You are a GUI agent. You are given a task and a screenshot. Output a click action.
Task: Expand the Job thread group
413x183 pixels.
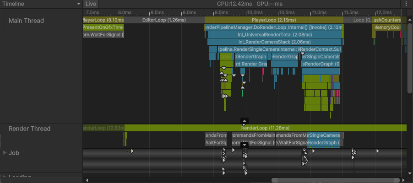point(5,153)
